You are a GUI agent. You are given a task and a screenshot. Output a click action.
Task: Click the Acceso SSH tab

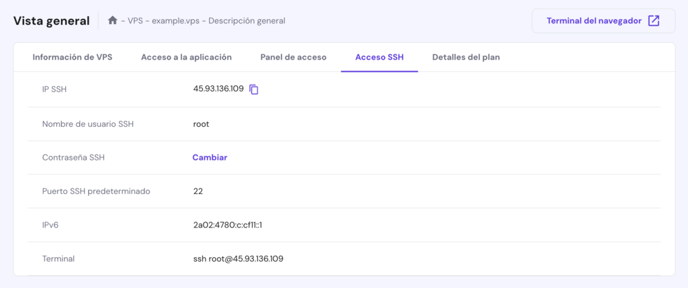tap(380, 57)
